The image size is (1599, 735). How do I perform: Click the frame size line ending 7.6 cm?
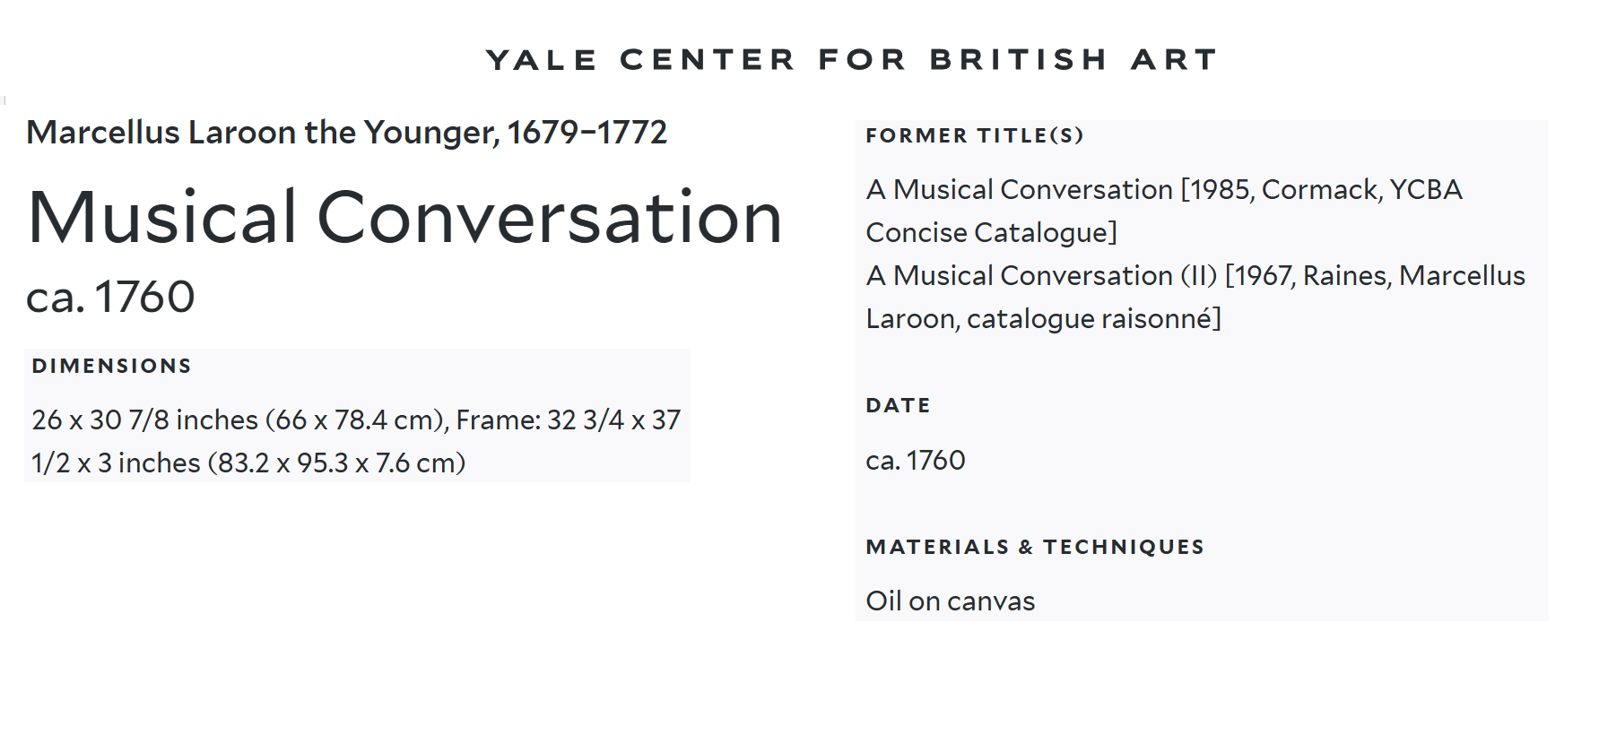point(248,463)
